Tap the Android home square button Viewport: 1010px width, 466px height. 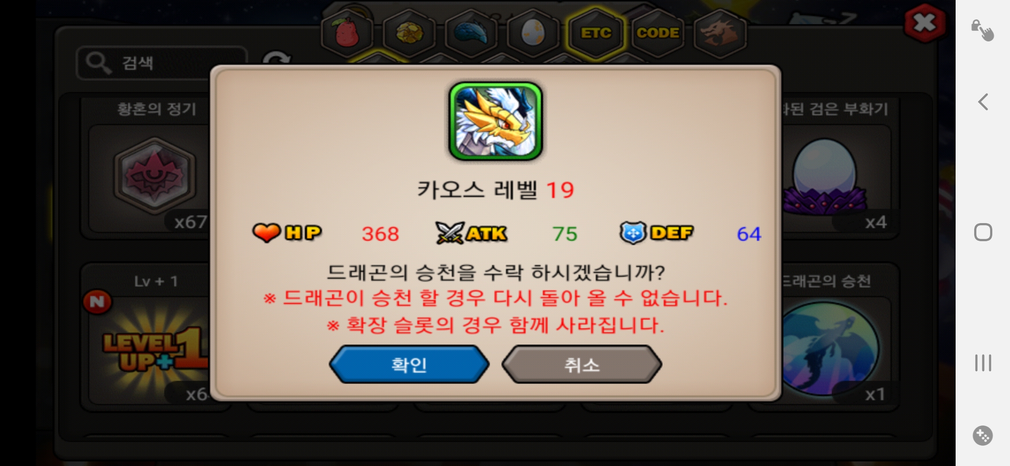click(983, 232)
